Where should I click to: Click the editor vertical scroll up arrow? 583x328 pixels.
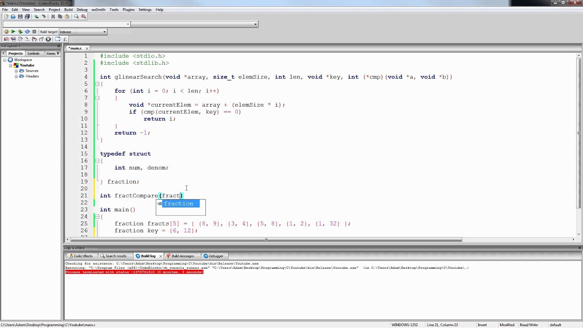(x=579, y=56)
